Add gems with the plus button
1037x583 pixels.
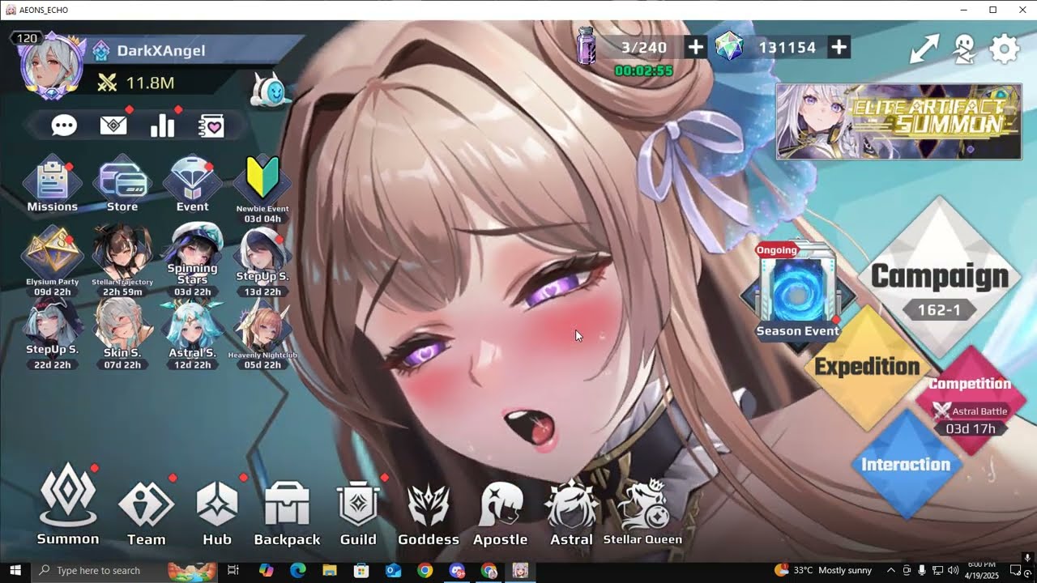tap(839, 48)
